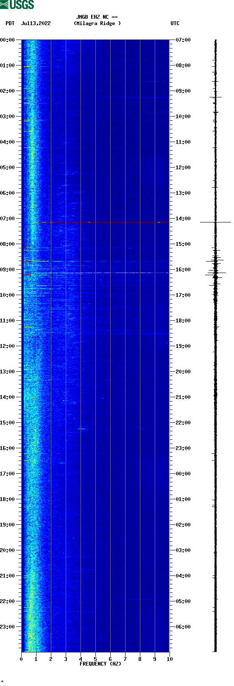Click the (Milagra Ridge) station name
Screen dimensions: 234x686
pyautogui.click(x=97, y=23)
